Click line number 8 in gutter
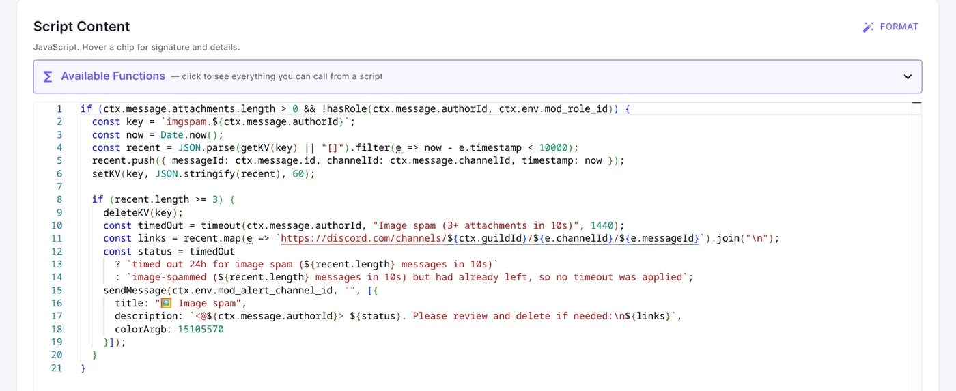The image size is (956, 391). 59,199
